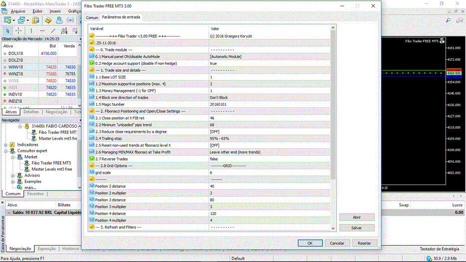Collapse the Consultor expert tree node
Screen dimensions: 466x262
pos(5,151)
